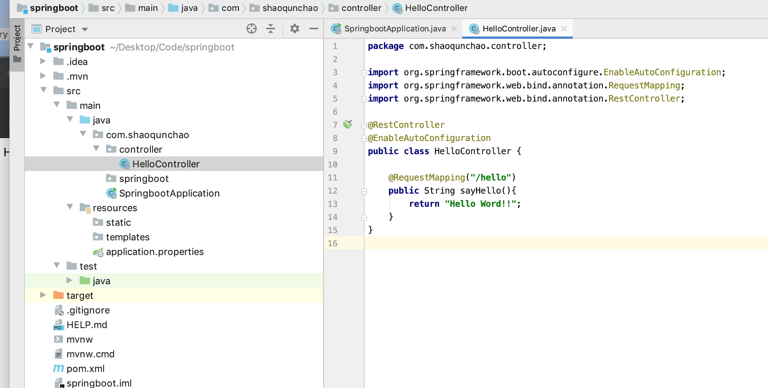This screenshot has width=768, height=388.
Task: Click springboot in the breadcrumb bar
Action: [54, 8]
